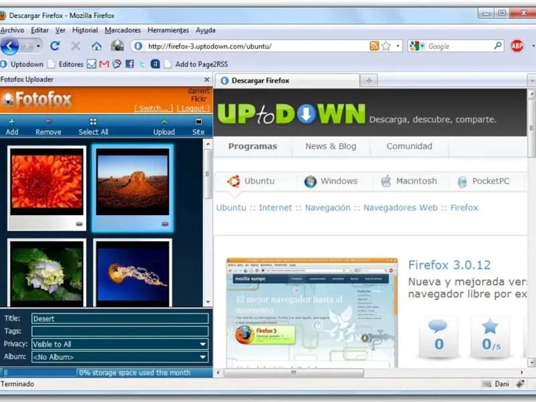Viewport: 536px width, 402px height.
Task: Click the Stop loading X icon
Action: coord(76,46)
